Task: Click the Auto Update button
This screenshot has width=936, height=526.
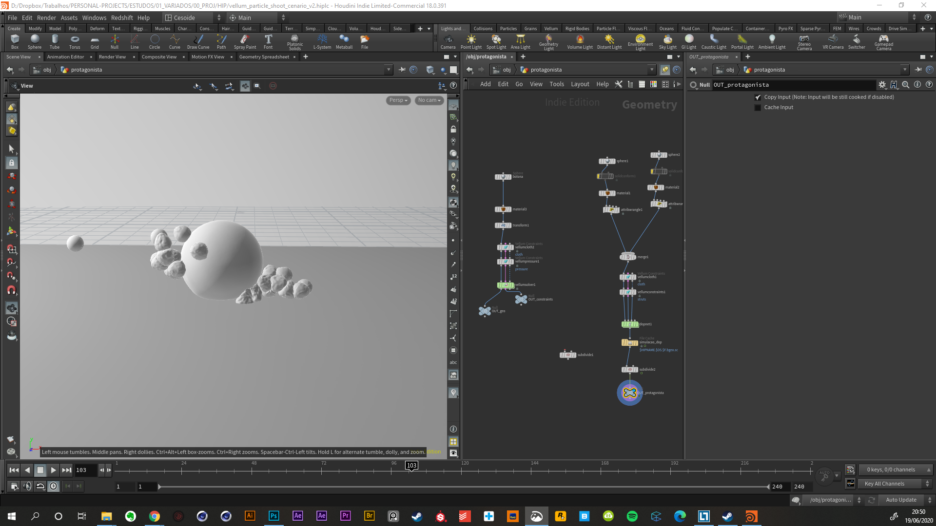Action: pyautogui.click(x=901, y=500)
